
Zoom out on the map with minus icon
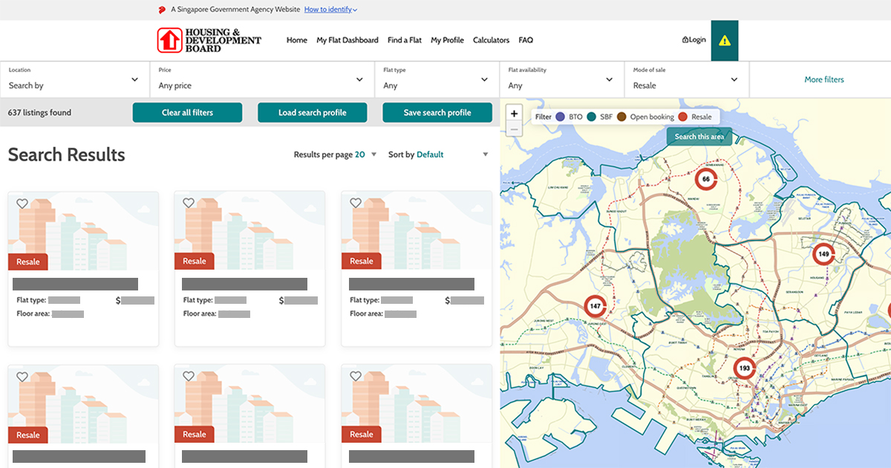coord(514,130)
